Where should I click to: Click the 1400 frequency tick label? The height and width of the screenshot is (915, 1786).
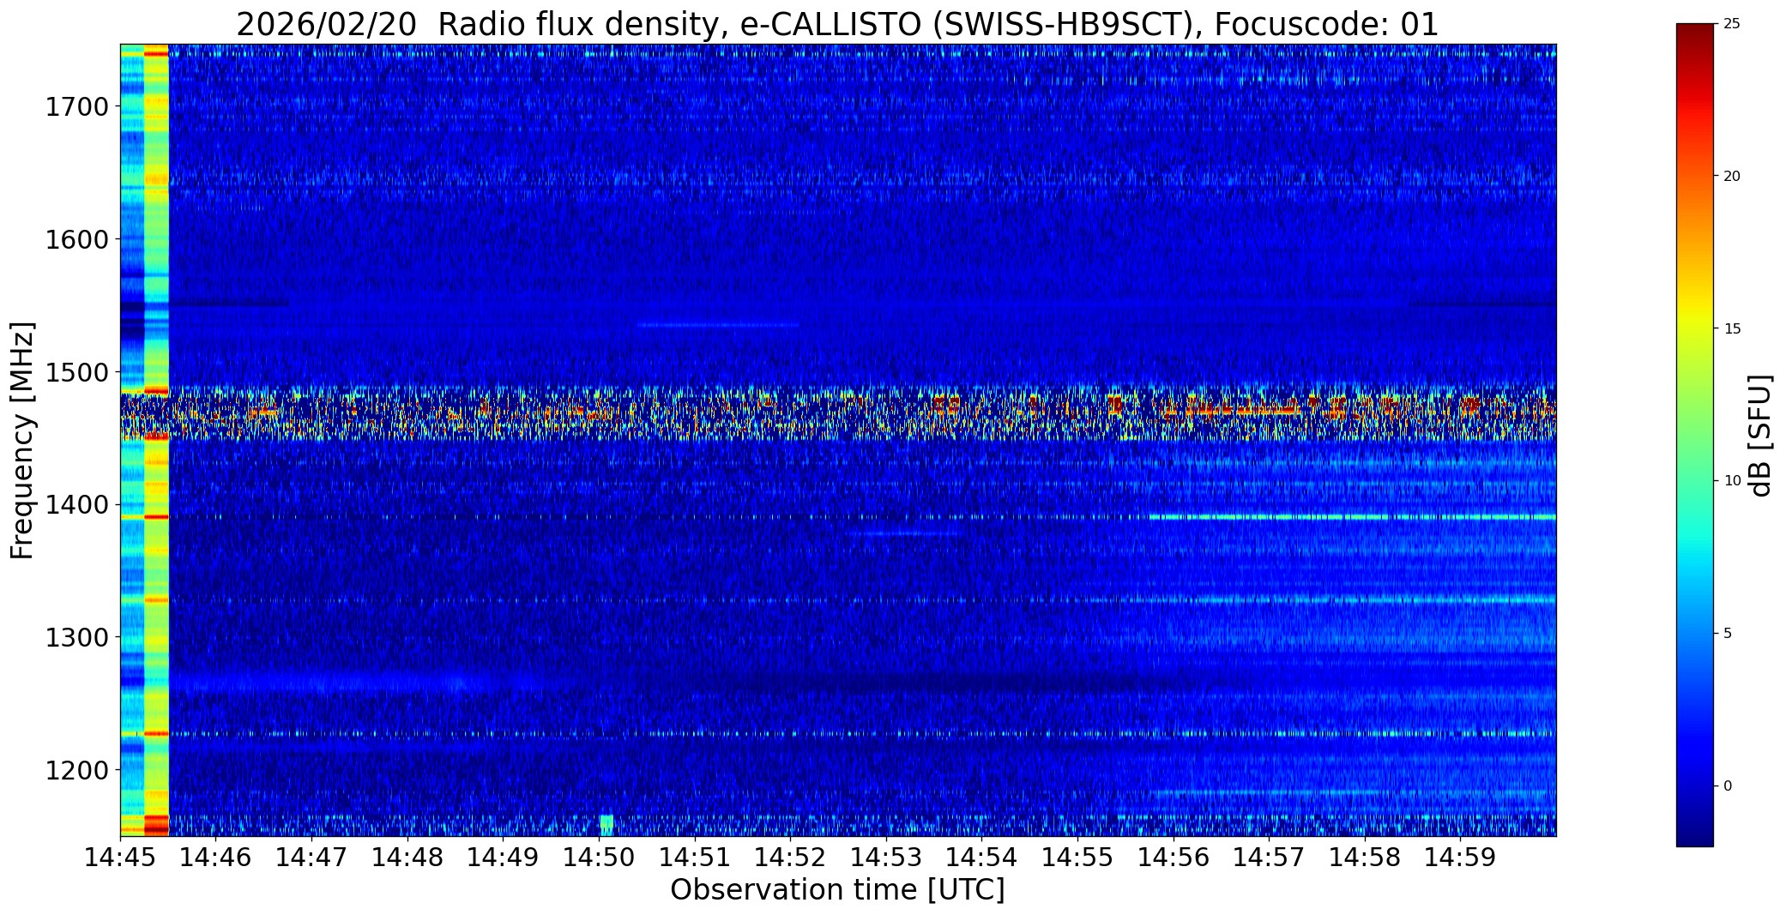[x=76, y=505]
